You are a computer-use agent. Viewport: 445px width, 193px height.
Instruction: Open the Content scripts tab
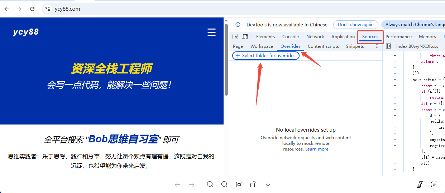pyautogui.click(x=323, y=46)
